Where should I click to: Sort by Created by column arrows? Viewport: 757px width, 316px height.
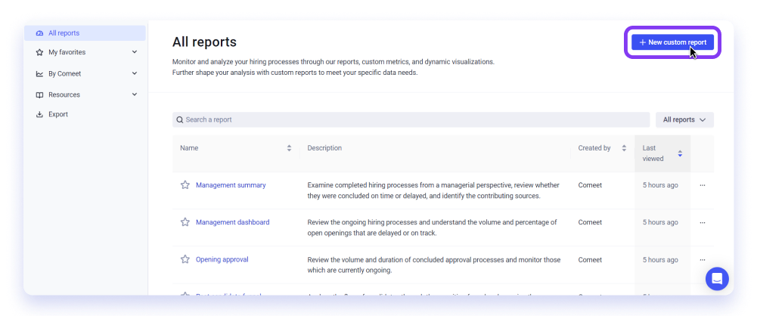pyautogui.click(x=624, y=148)
